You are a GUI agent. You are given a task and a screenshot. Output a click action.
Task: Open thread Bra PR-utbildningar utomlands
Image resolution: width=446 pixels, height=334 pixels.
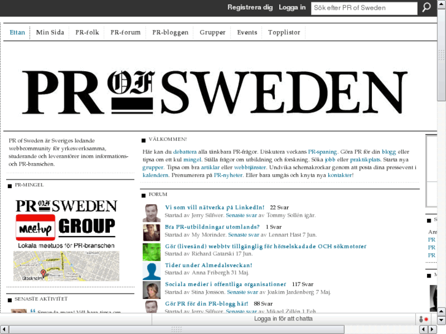point(212,227)
